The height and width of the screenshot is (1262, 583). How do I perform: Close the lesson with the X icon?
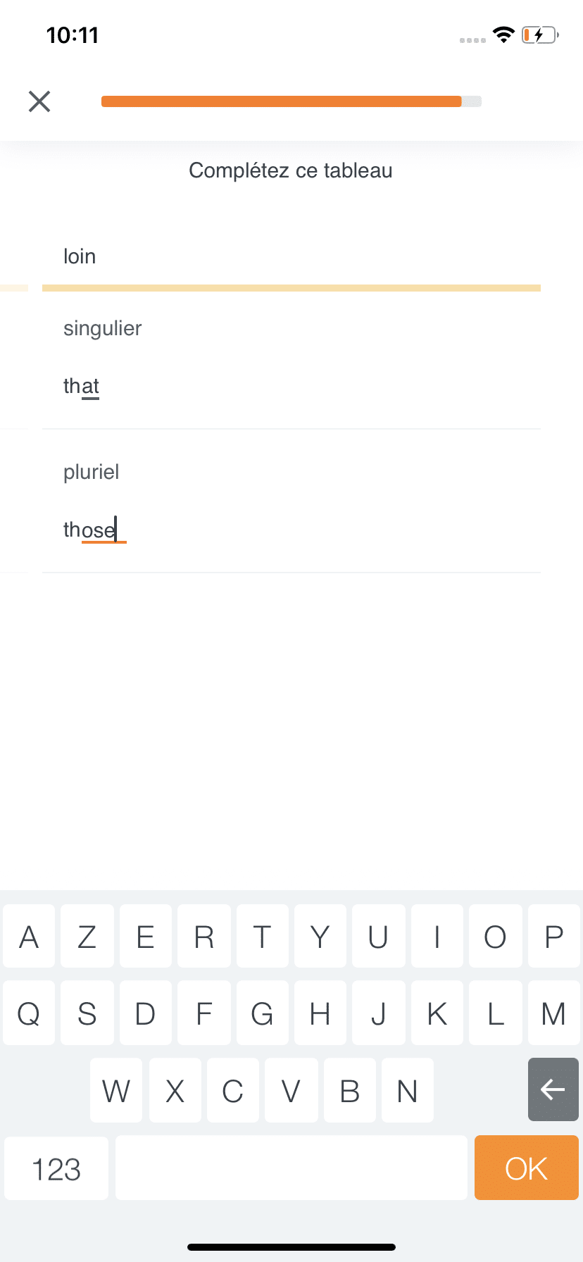tap(39, 101)
